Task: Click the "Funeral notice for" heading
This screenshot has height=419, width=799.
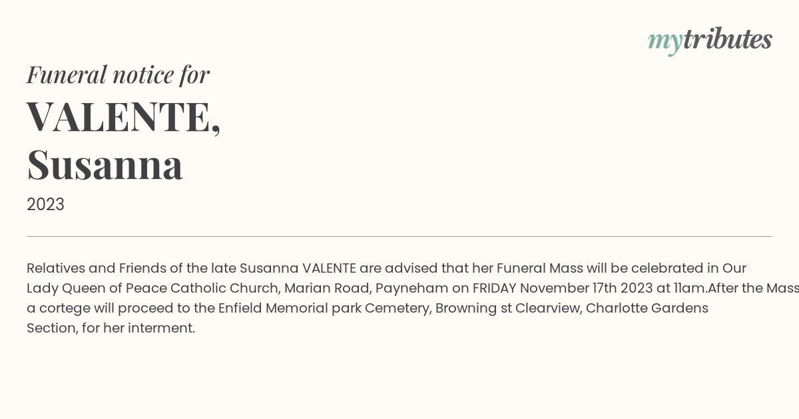Action: 118,74
